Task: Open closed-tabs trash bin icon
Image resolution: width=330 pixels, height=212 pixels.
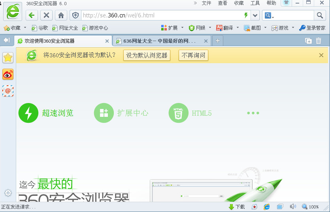Action: 319,41
